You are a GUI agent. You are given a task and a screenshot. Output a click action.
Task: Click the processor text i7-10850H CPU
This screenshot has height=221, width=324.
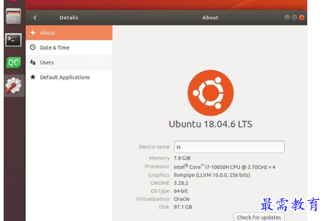click(223, 167)
